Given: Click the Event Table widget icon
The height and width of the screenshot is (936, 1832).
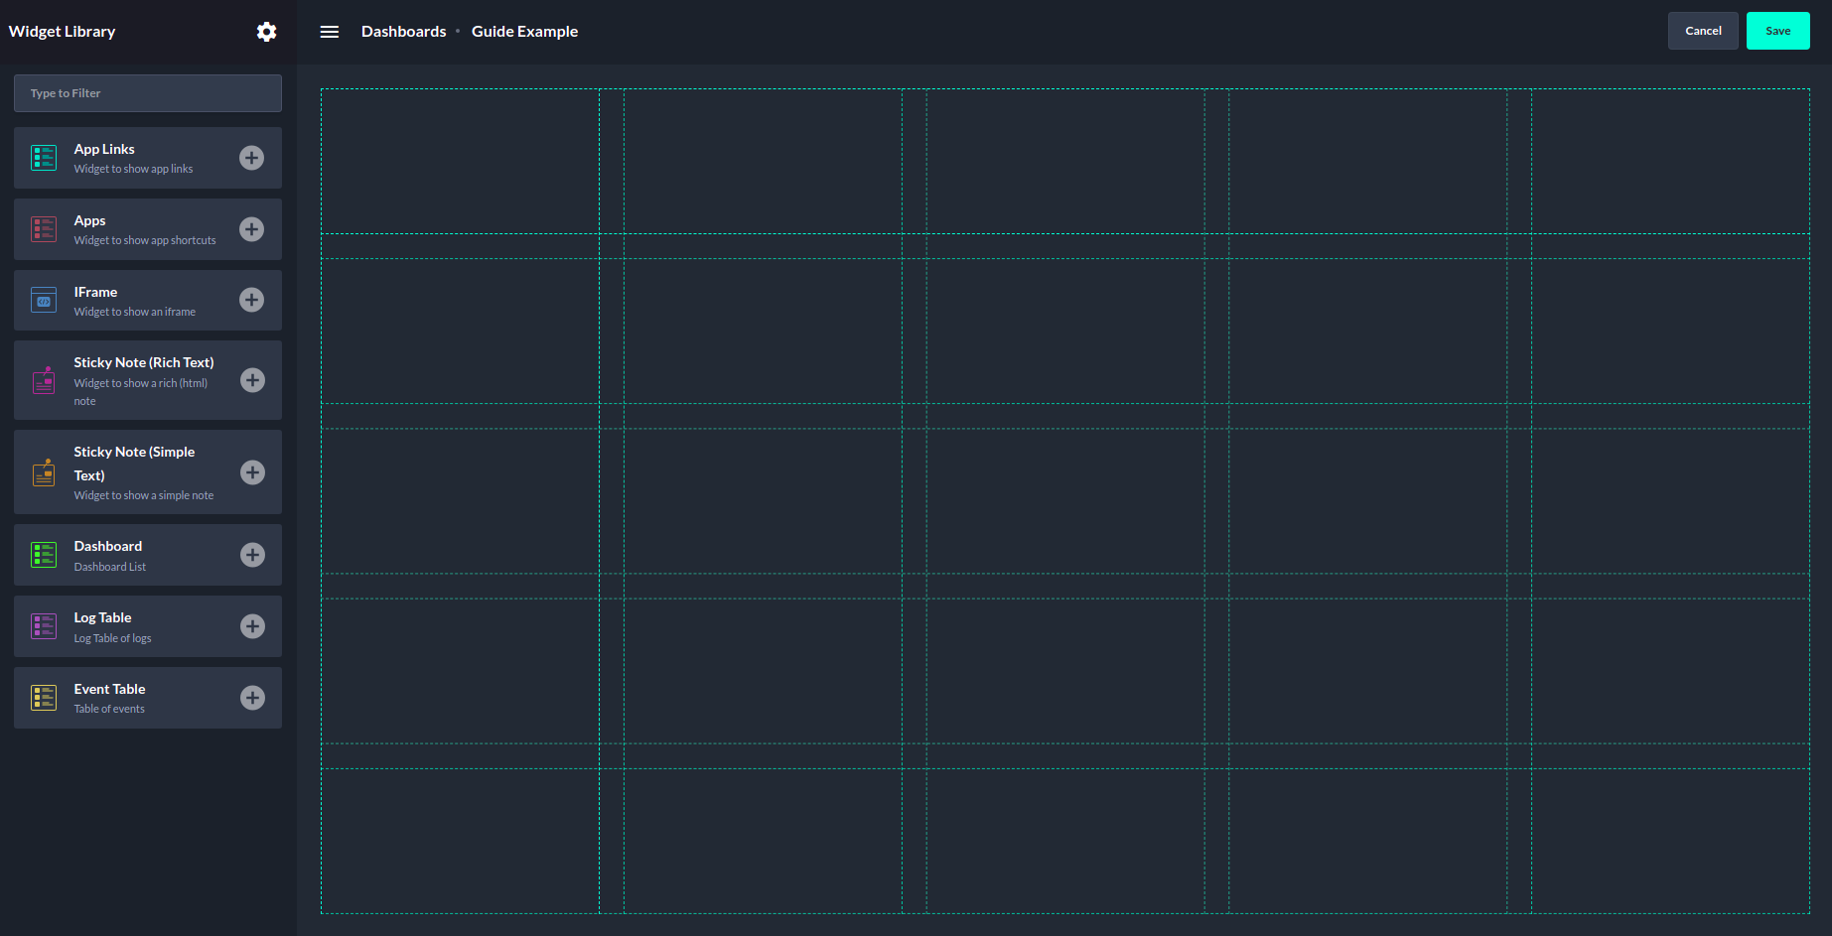Looking at the screenshot, I should point(43,697).
